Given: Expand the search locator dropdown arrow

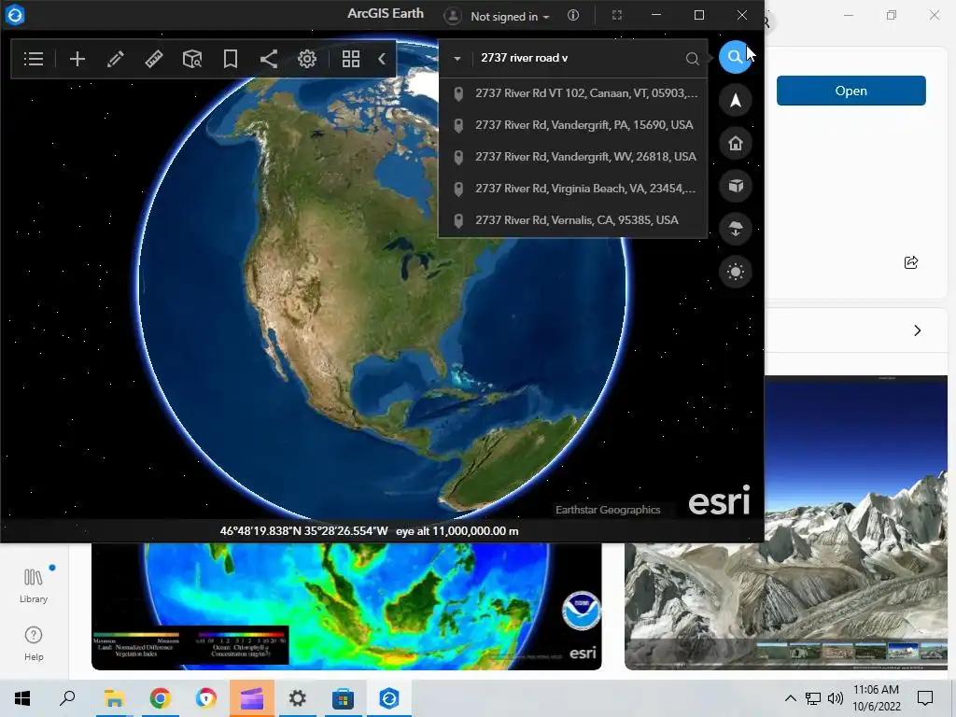Looking at the screenshot, I should click(x=457, y=59).
